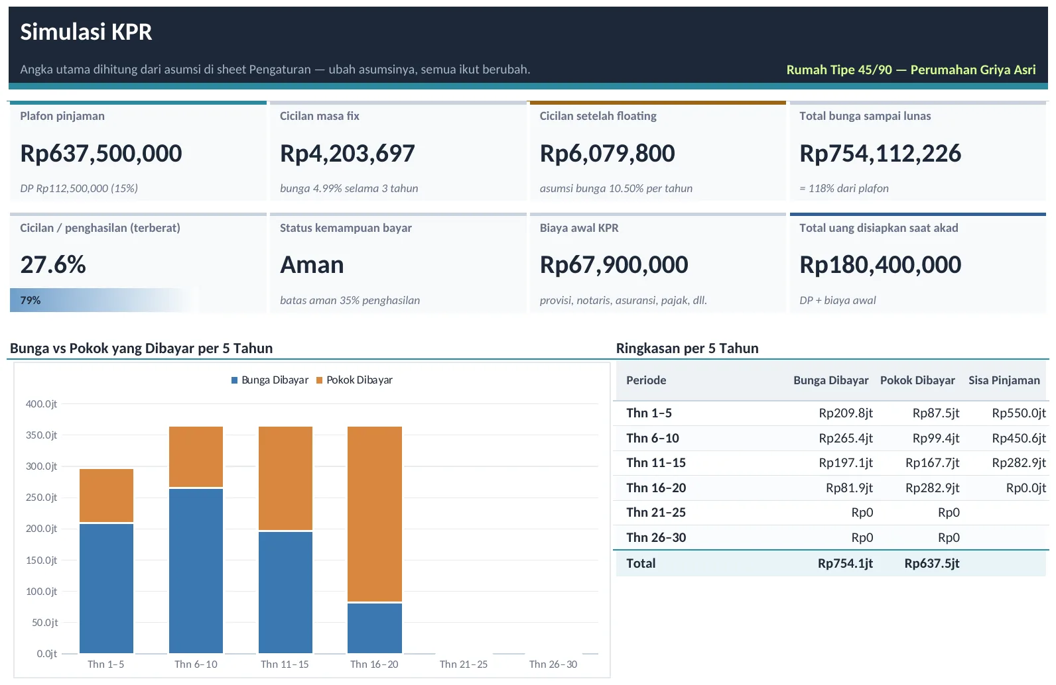1056x685 pixels.
Task: Select the "400.0jt" y-axis label
Action: (x=41, y=404)
